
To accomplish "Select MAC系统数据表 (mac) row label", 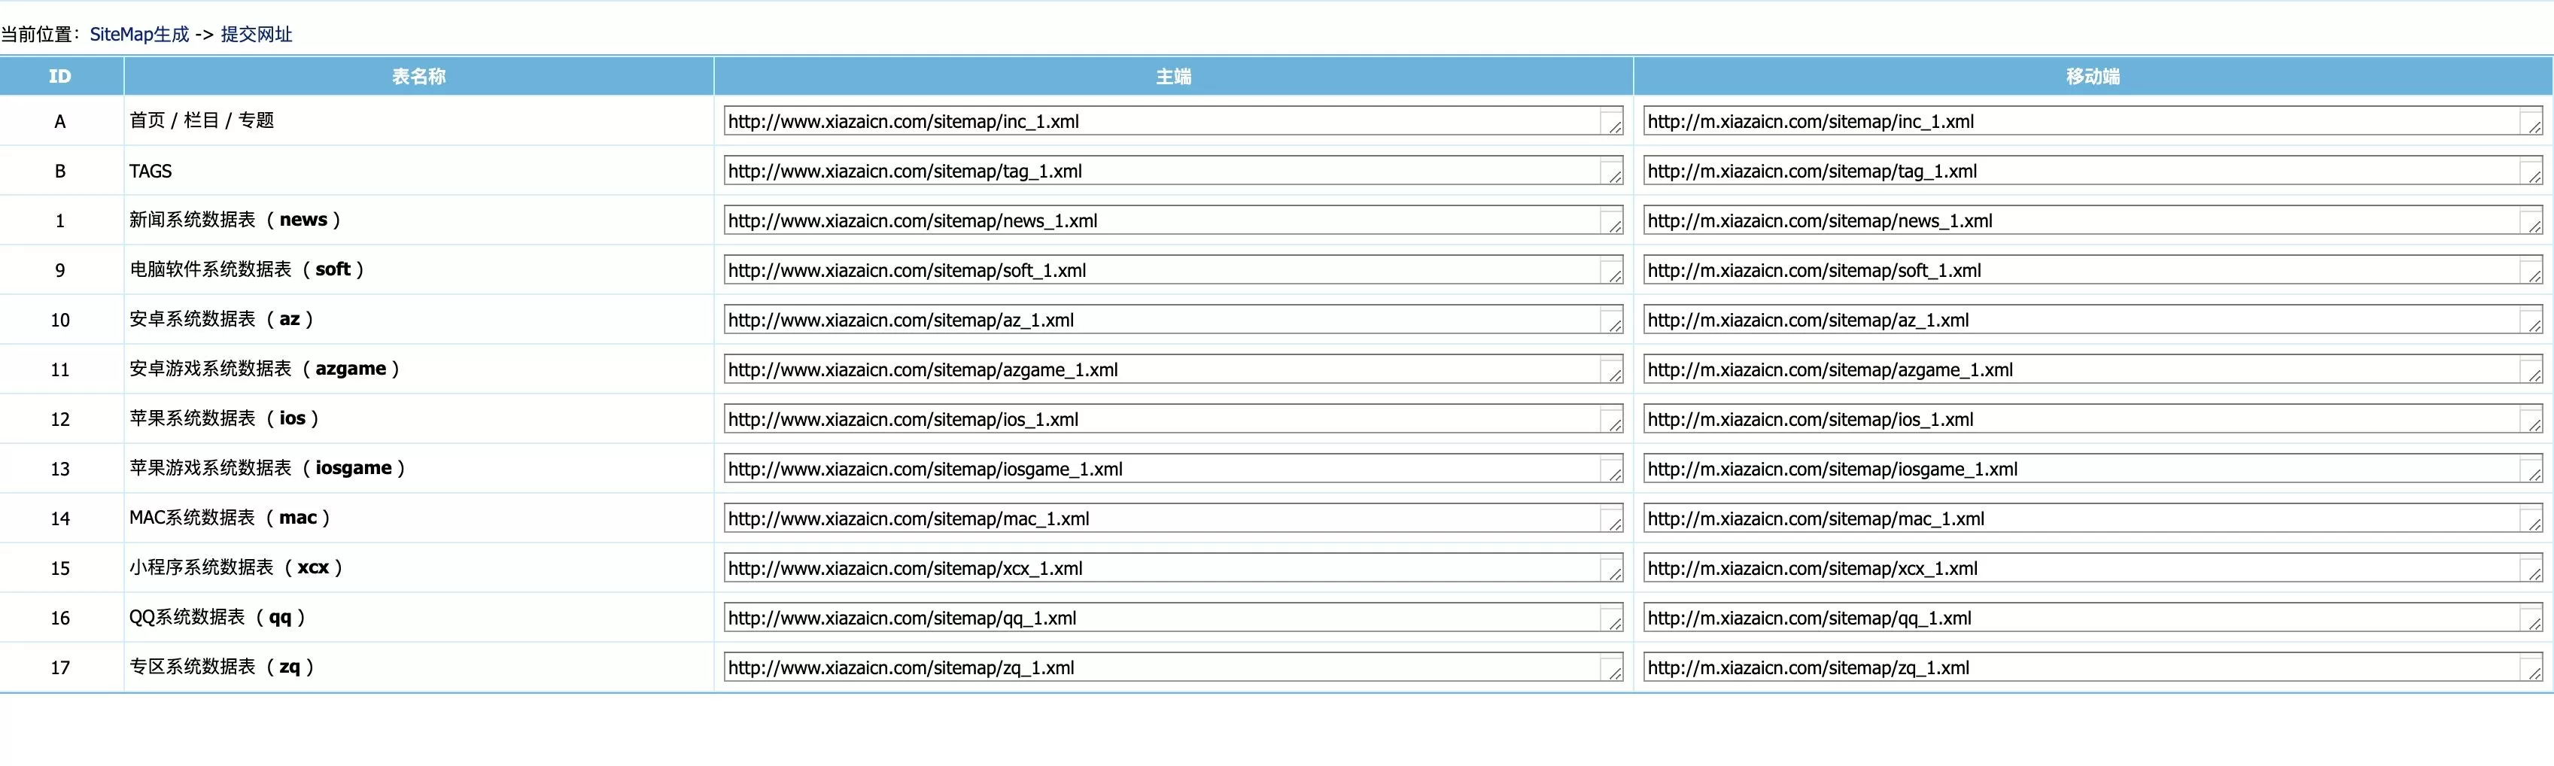I will click(230, 517).
